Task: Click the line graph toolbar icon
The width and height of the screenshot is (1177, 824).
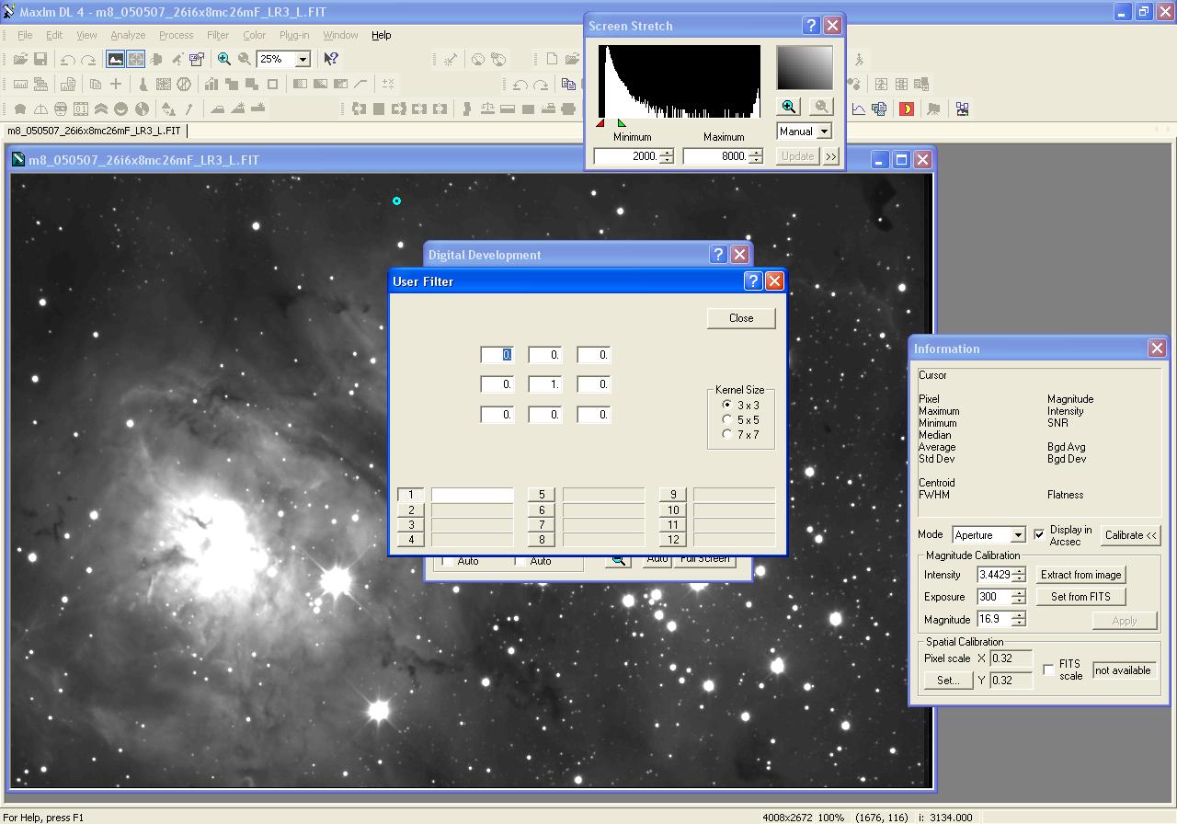Action: (x=859, y=109)
